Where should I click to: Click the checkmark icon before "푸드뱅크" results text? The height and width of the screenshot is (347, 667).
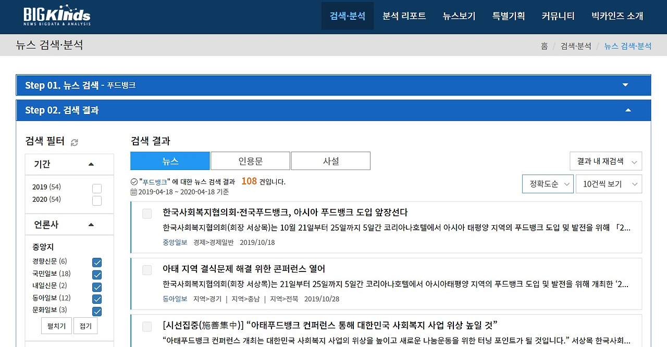tap(135, 181)
